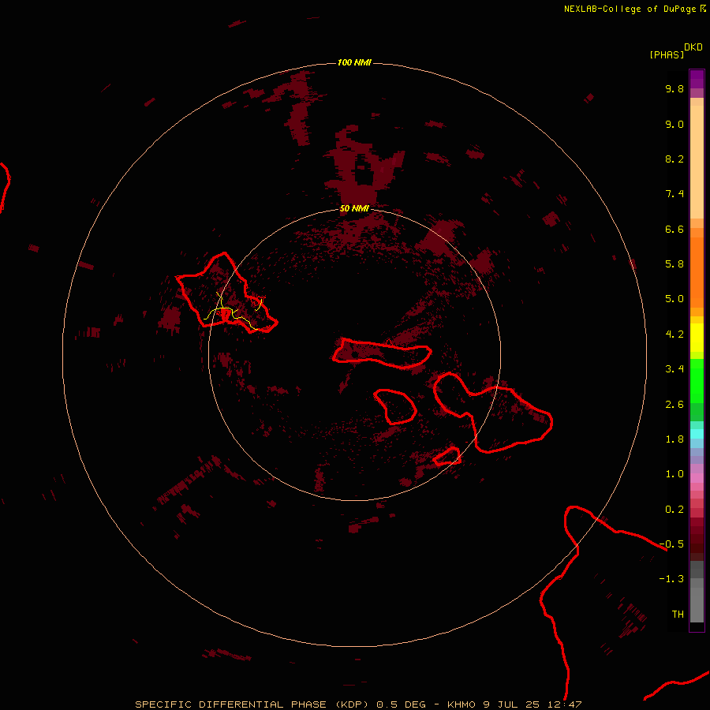Image resolution: width=710 pixels, height=710 pixels.
Task: Click the 9 JUL 25 date text
Action: pyautogui.click(x=510, y=704)
